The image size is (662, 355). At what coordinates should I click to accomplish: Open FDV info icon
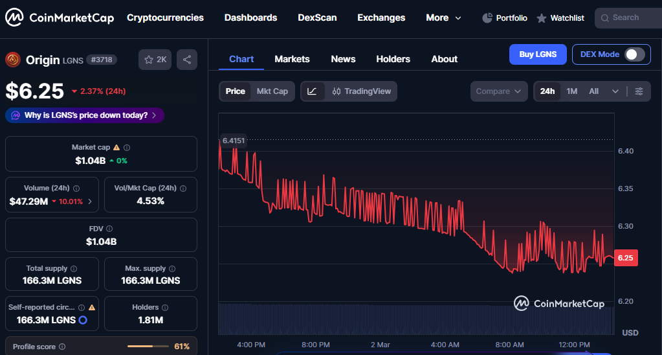[x=109, y=229]
